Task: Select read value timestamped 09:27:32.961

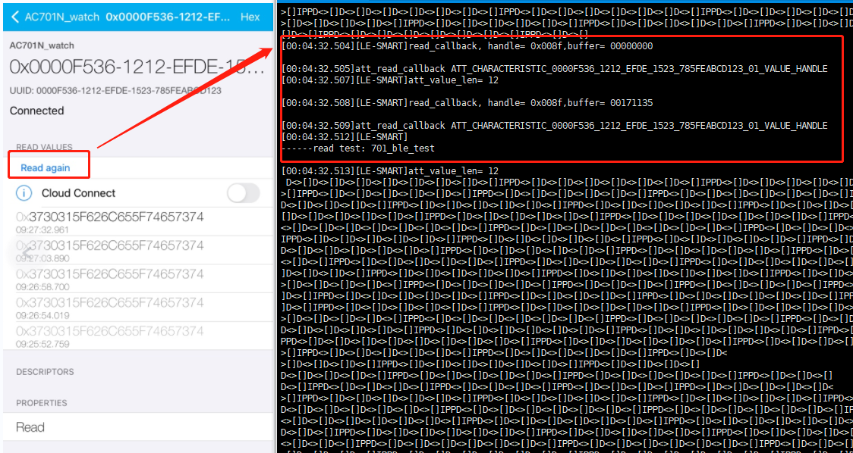Action: click(138, 222)
